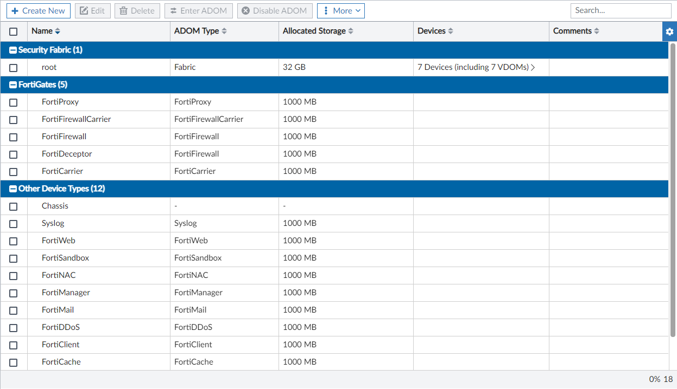Tick the FortiClient row checkbox
The height and width of the screenshot is (389, 677).
14,345
